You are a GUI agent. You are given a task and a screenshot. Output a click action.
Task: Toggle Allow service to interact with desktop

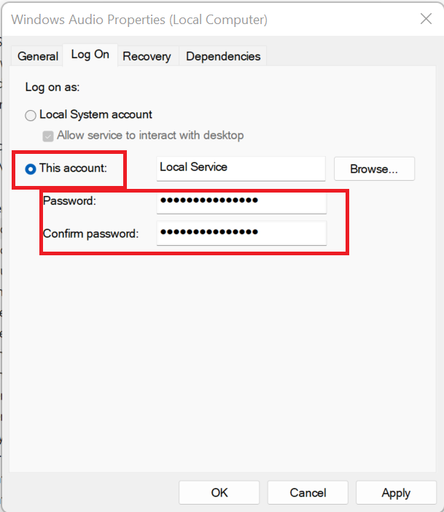click(x=49, y=136)
